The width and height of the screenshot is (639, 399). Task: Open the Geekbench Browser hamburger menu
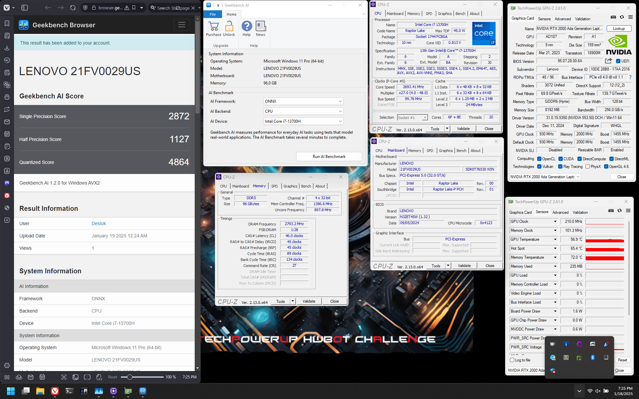point(182,25)
